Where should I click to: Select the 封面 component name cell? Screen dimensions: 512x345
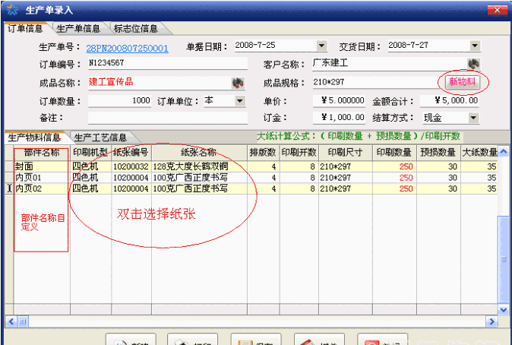click(x=42, y=166)
